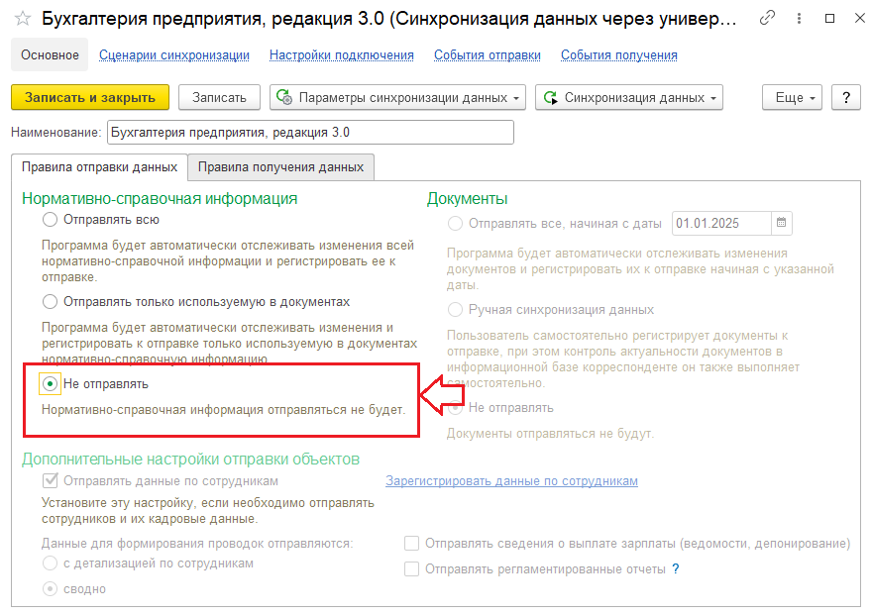Click 'Записать и закрыть' button
Image resolution: width=872 pixels, height=615 pixels.
90,98
